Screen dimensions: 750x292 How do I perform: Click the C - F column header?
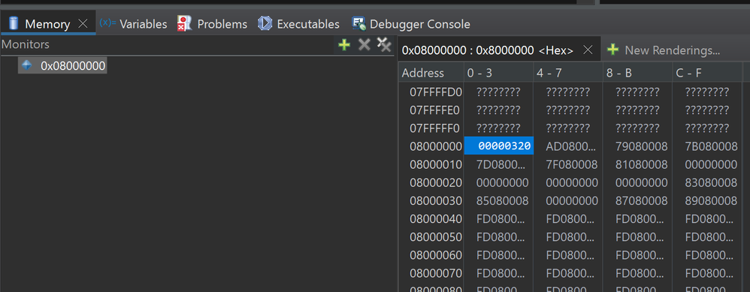tap(707, 73)
